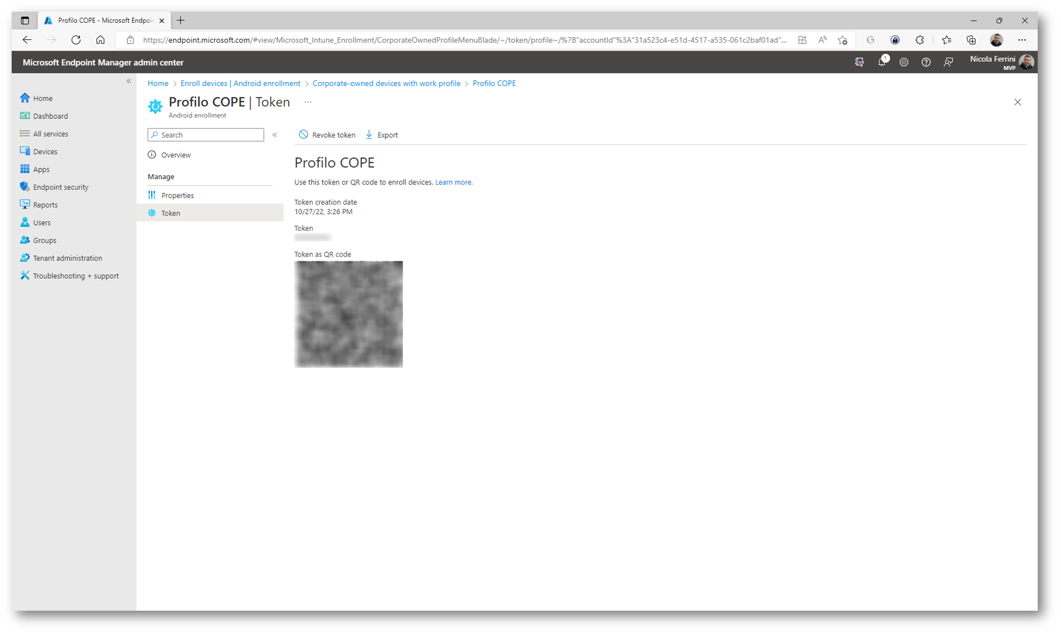Viewport: 1061px width, 634px height.
Task: Open Dashboard in left navigation
Action: pos(50,116)
